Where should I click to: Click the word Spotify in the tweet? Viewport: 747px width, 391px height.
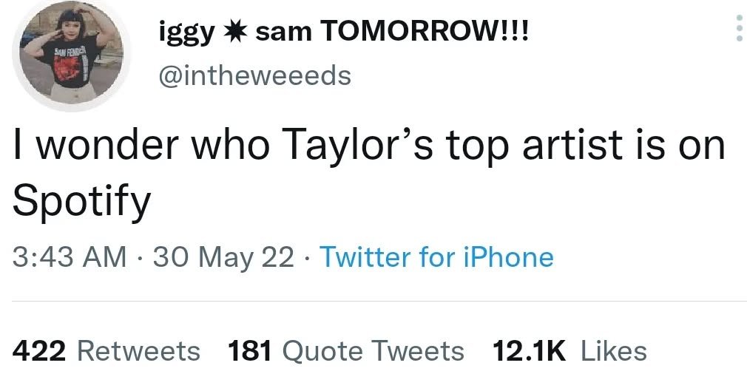point(81,200)
